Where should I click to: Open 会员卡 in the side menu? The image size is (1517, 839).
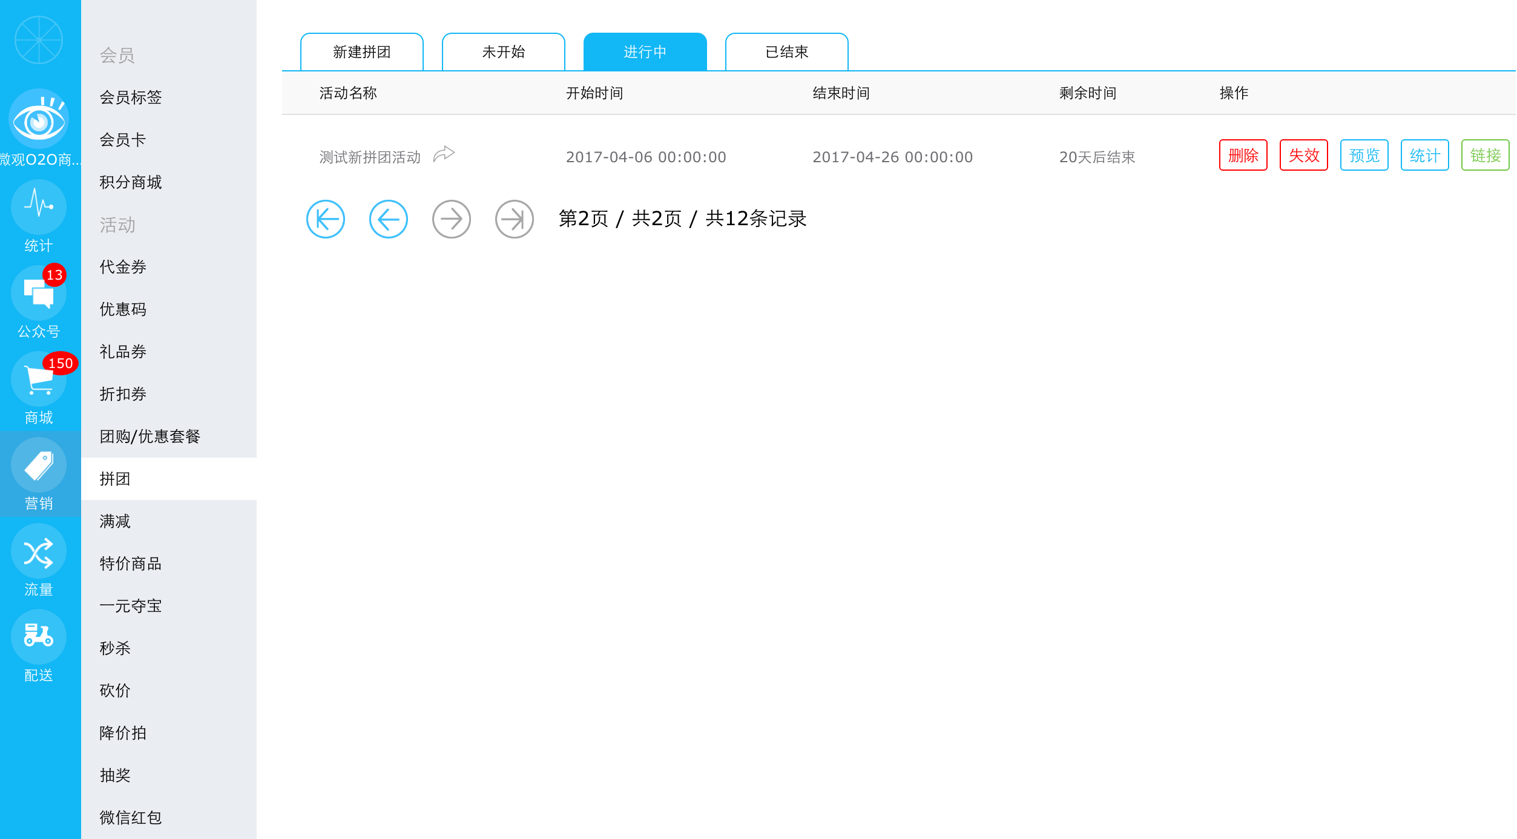point(169,140)
